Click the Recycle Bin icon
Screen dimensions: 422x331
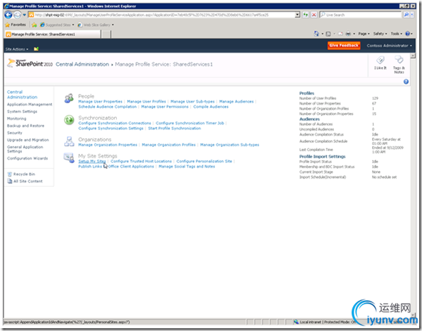(10, 174)
